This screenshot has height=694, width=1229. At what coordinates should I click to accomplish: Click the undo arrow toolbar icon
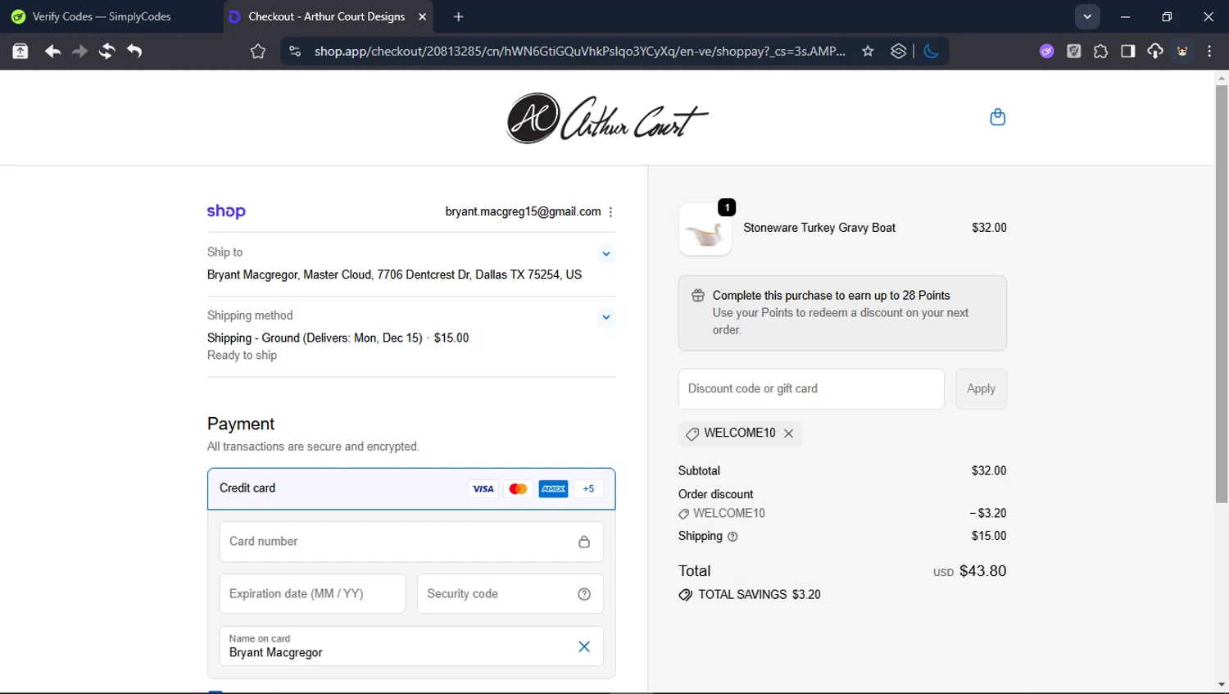pos(134,52)
